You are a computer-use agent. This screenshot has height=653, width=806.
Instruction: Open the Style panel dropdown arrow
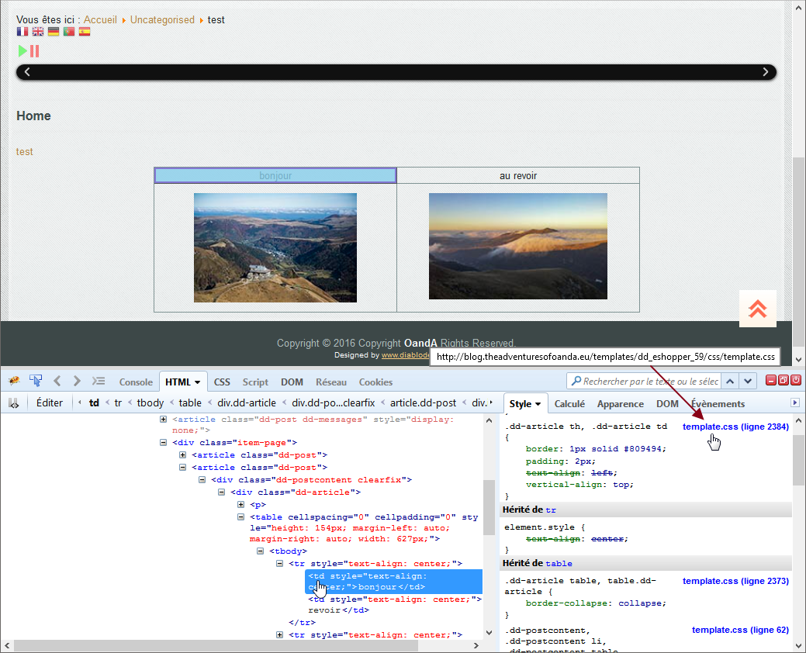point(538,404)
